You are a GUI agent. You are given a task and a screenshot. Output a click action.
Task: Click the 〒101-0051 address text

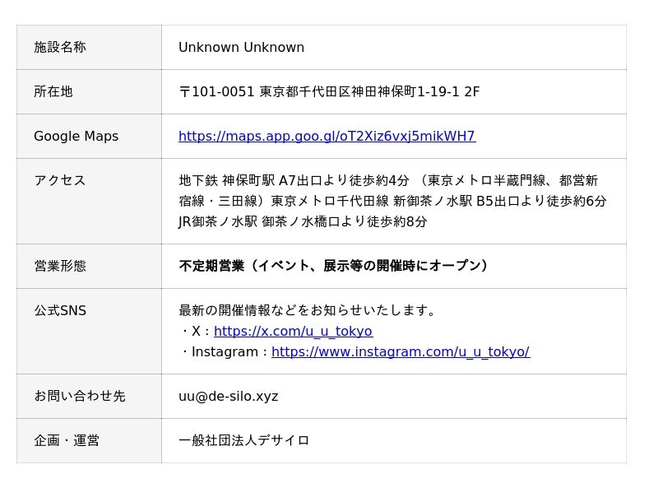pos(329,92)
